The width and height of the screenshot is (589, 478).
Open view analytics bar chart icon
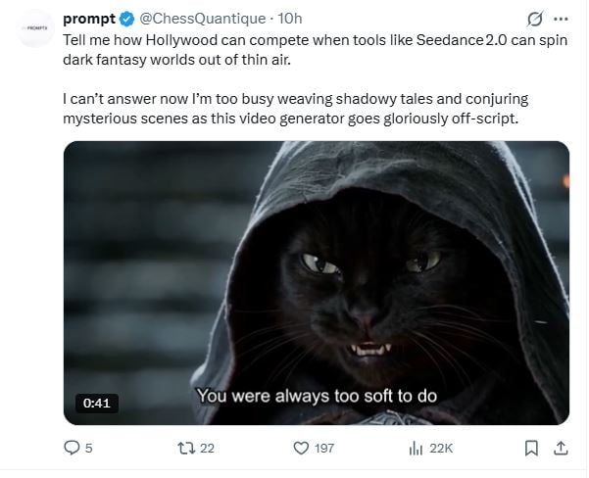click(415, 449)
